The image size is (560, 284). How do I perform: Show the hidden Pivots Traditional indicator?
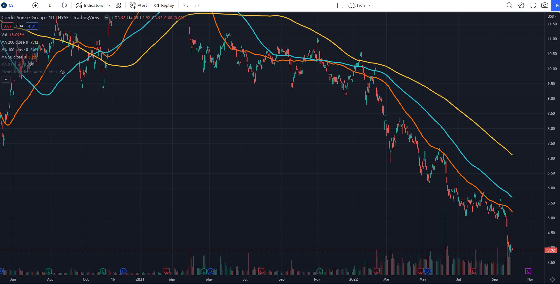click(x=62, y=72)
